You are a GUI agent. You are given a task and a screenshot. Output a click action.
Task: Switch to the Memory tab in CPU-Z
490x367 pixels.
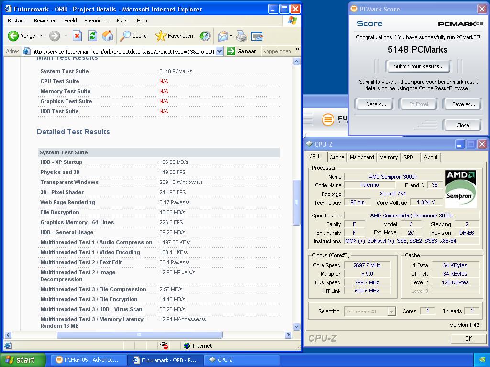point(389,157)
